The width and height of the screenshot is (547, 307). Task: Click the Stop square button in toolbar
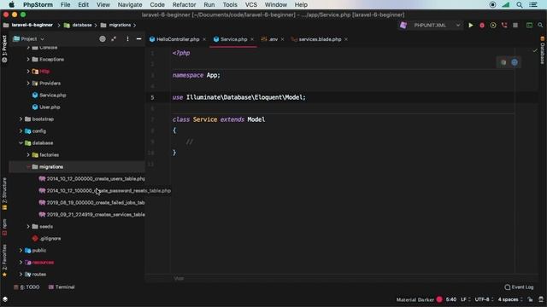tap(515, 25)
